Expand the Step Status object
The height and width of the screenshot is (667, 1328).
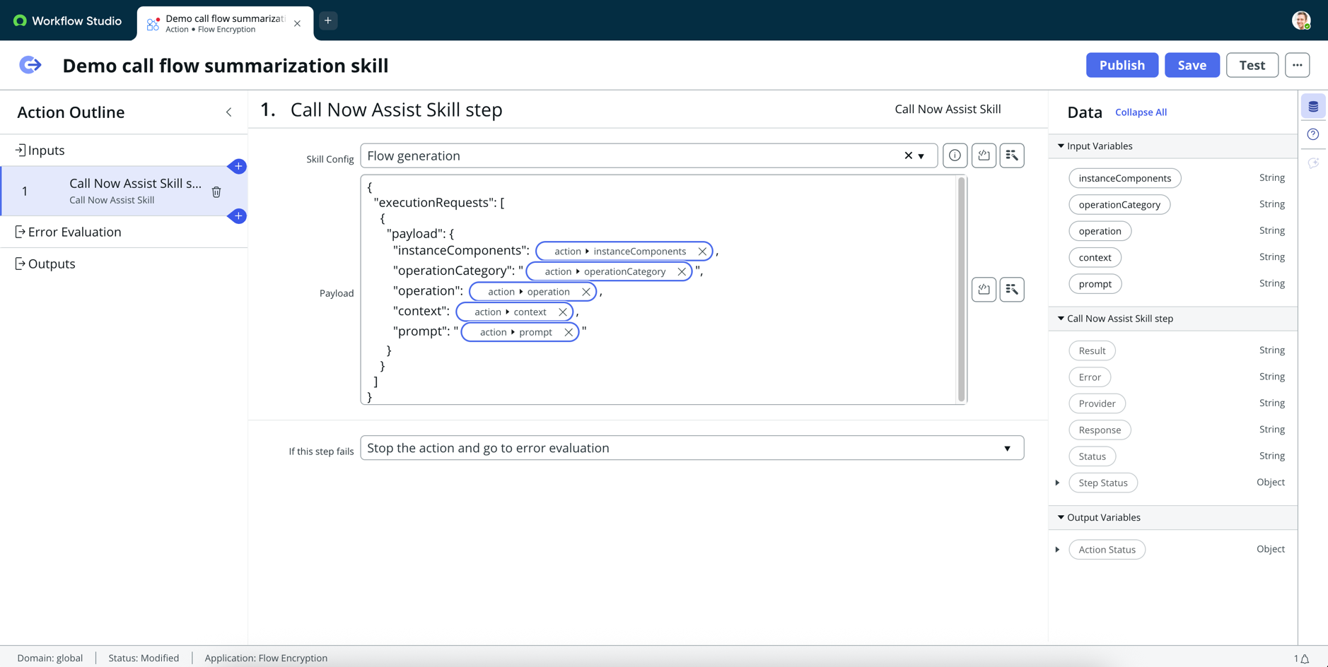pyautogui.click(x=1058, y=483)
